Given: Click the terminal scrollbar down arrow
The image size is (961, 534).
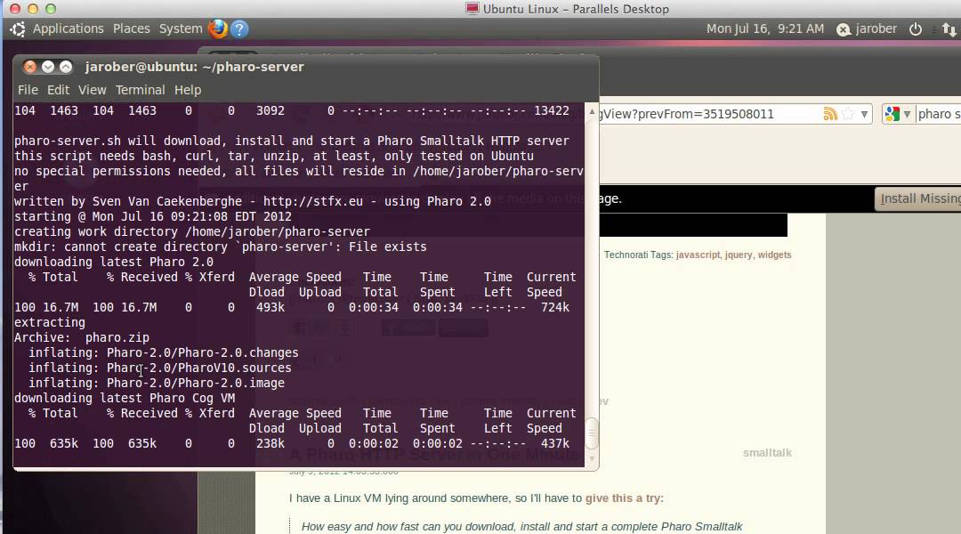Looking at the screenshot, I should pyautogui.click(x=592, y=458).
